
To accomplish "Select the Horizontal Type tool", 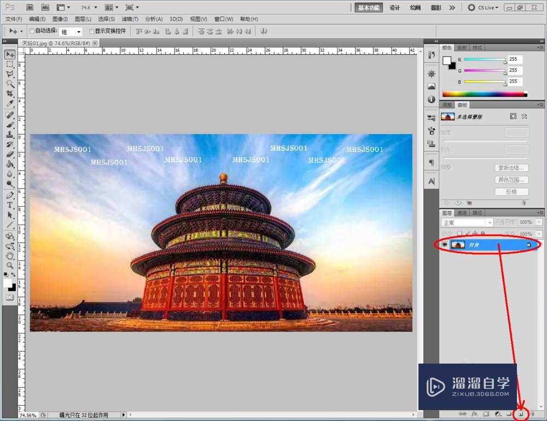I will [10, 204].
